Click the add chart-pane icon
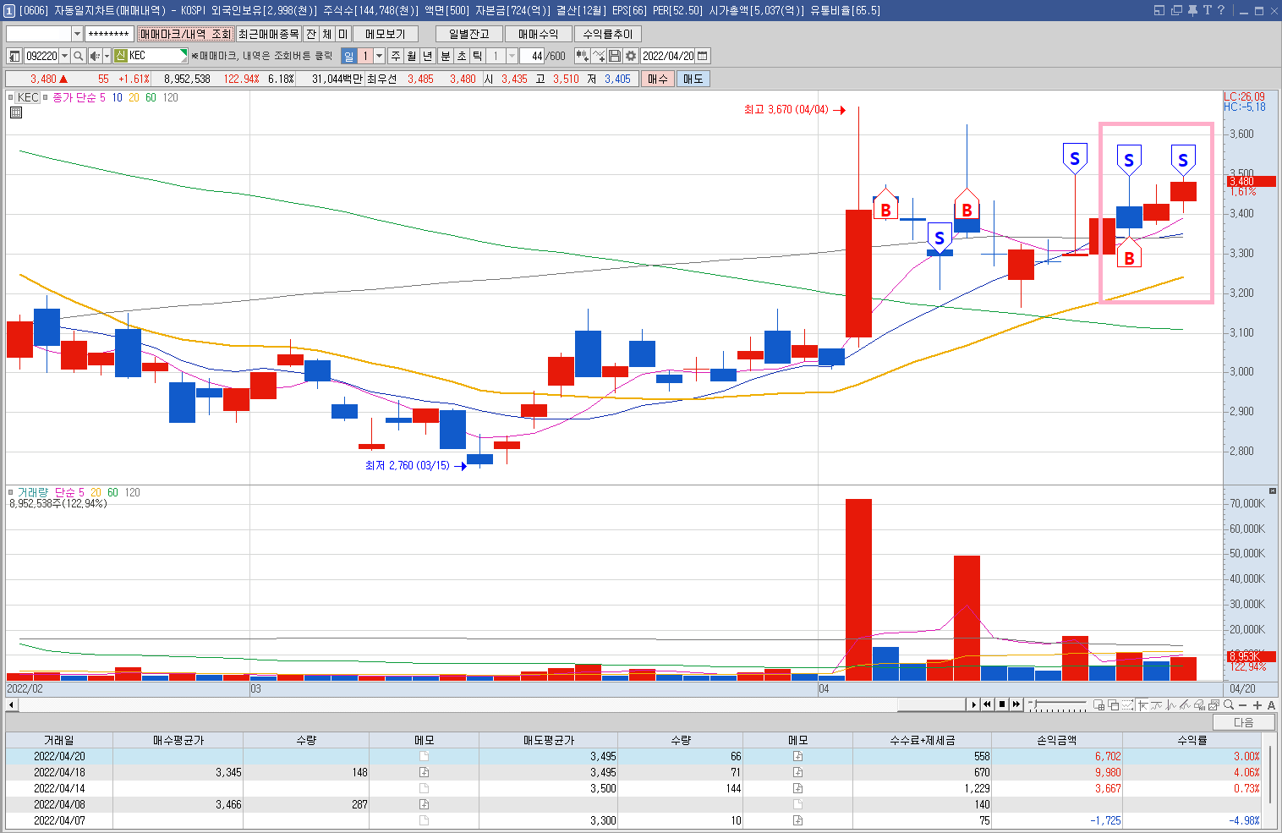 [x=1098, y=704]
